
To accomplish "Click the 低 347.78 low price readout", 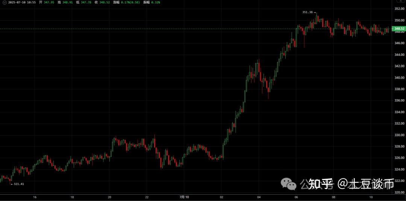I will tap(83, 2).
